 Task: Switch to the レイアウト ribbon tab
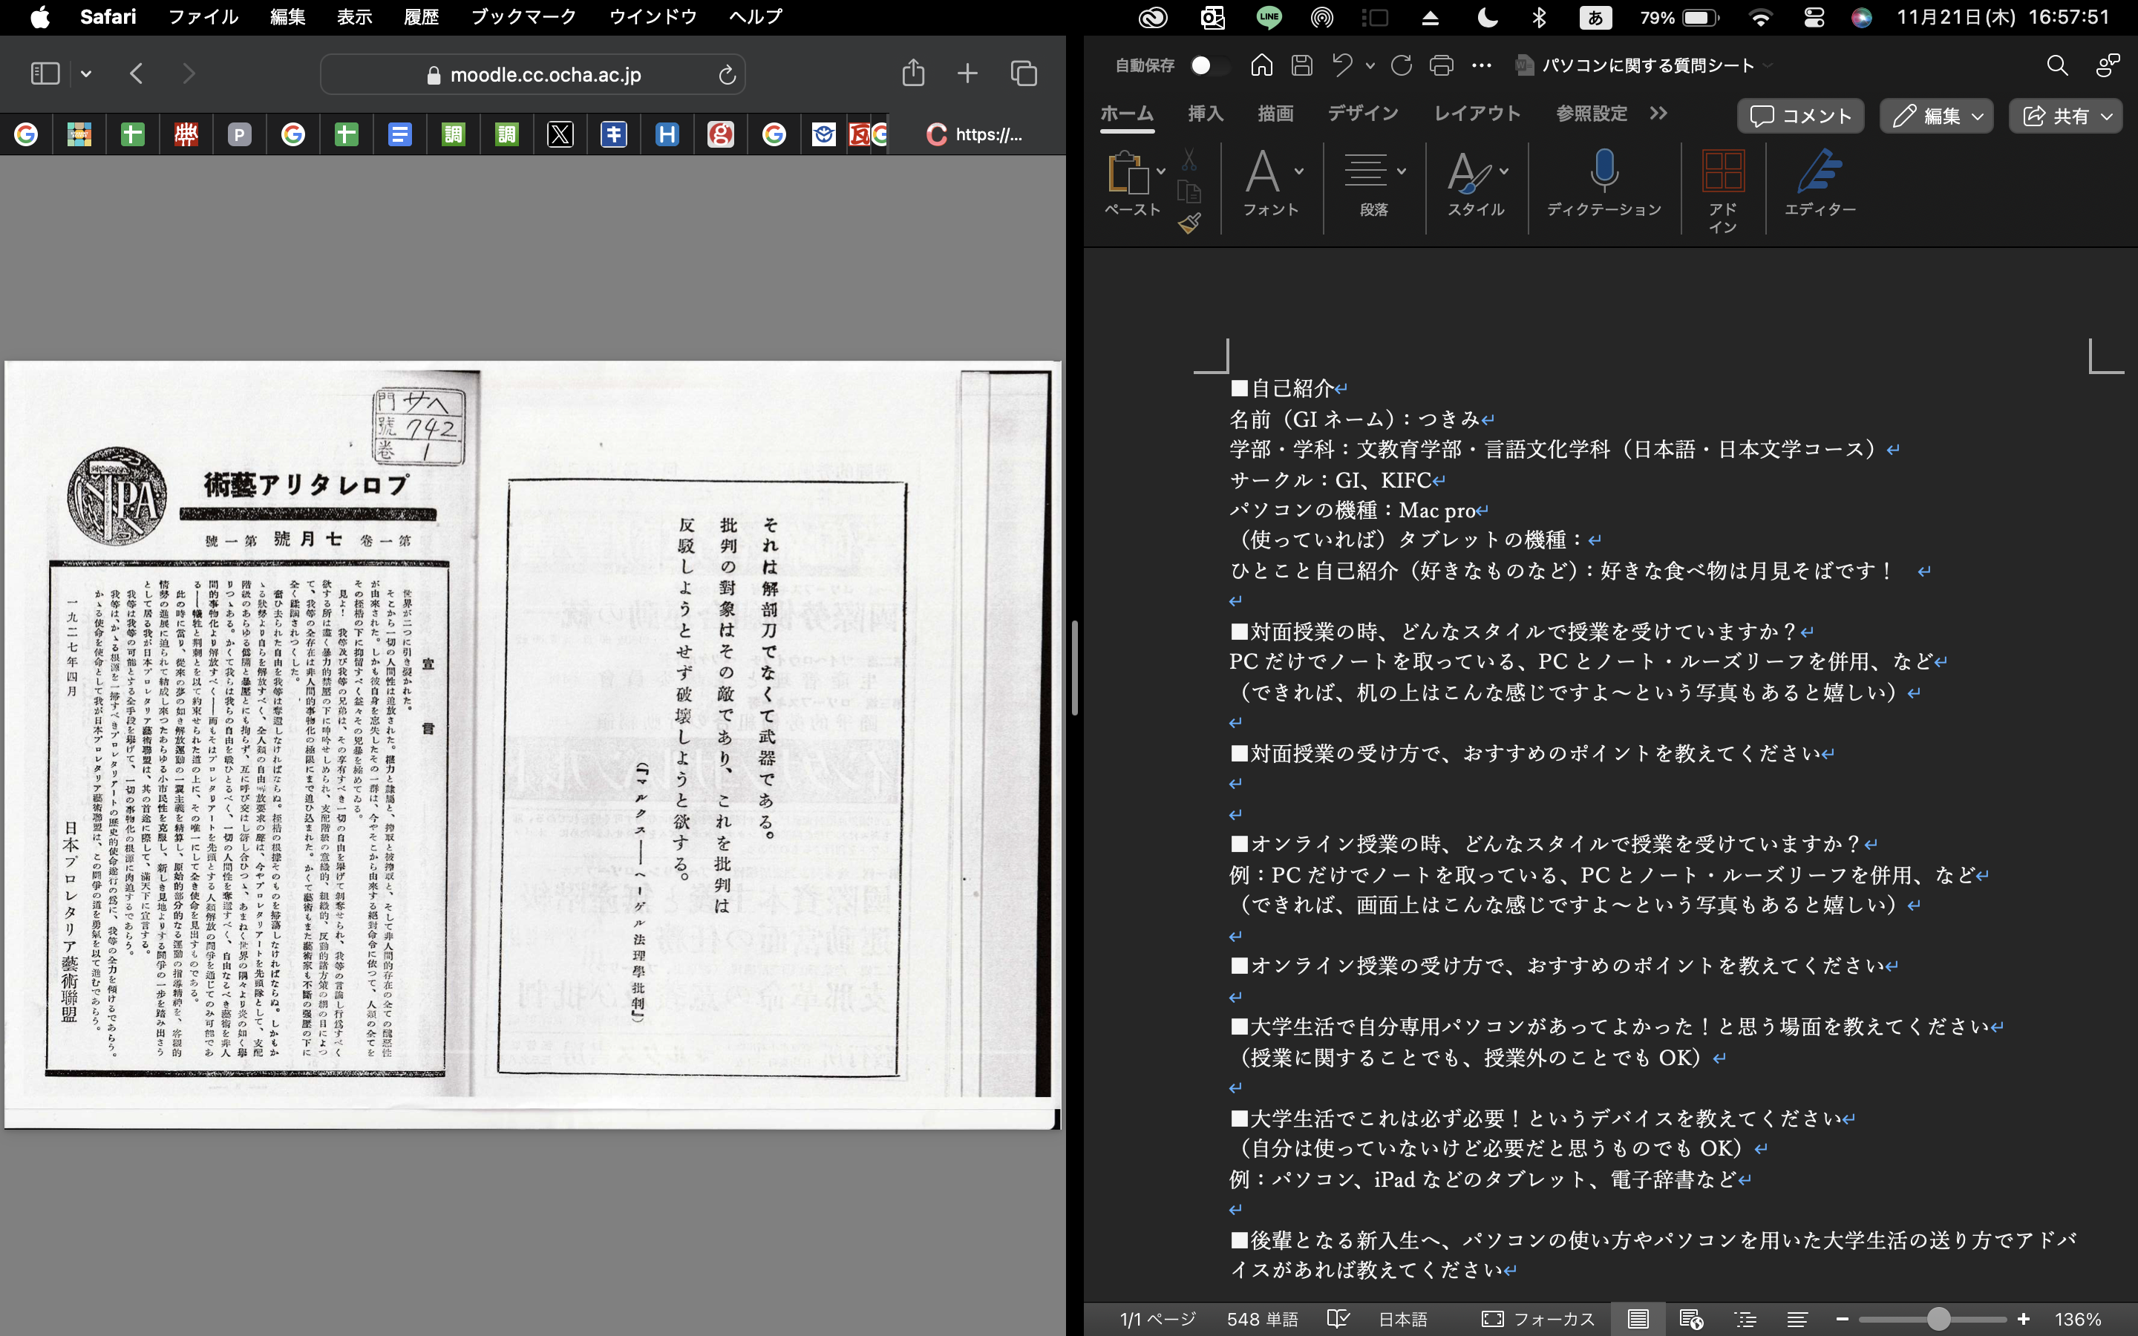pyautogui.click(x=1477, y=114)
